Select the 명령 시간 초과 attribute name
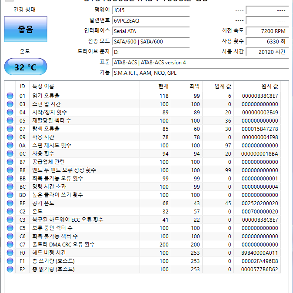The height and width of the screenshot is (293, 293). pos(49,186)
